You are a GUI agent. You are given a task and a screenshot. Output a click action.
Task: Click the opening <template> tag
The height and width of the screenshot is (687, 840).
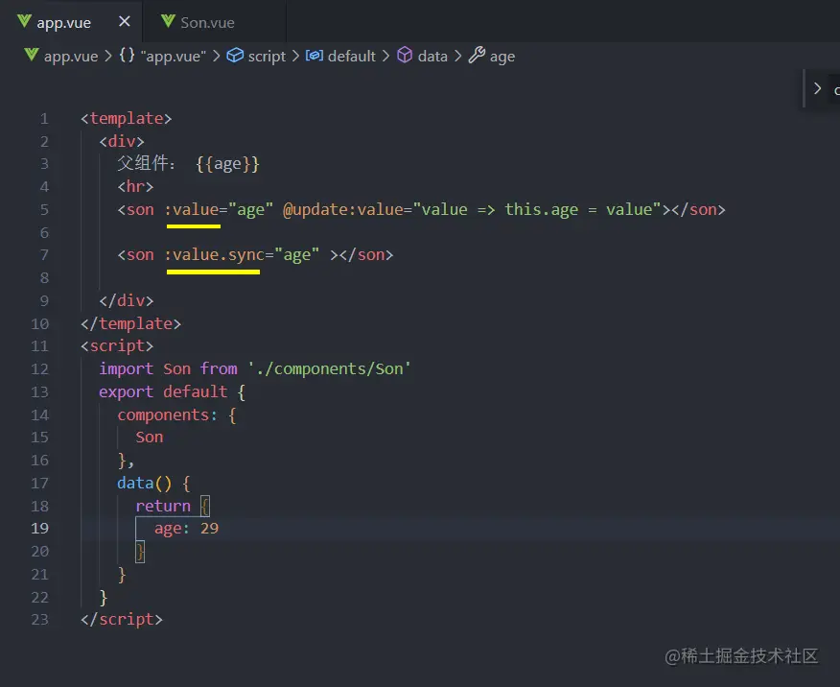(x=127, y=118)
